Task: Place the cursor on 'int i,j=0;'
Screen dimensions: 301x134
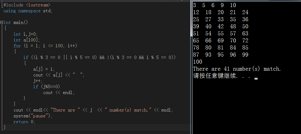Action: pyautogui.click(x=26, y=34)
